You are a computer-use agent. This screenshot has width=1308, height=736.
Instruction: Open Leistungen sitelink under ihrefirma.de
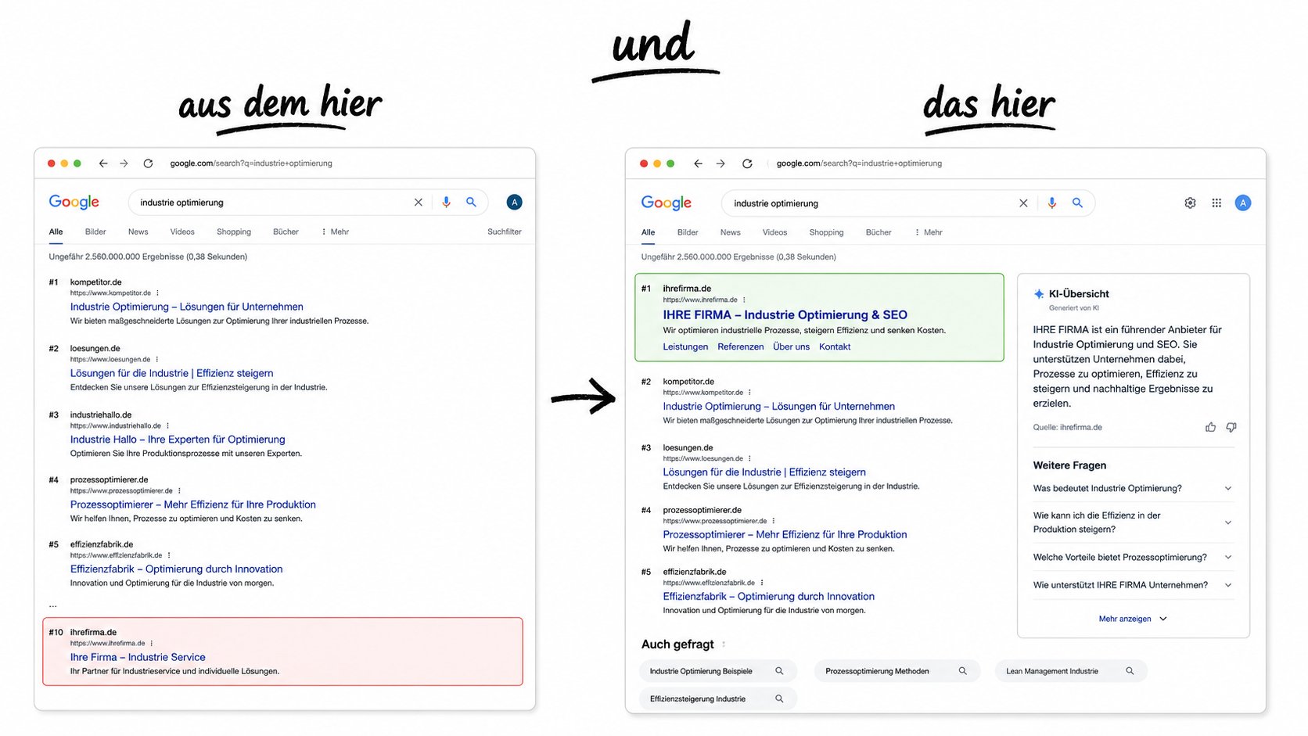click(x=685, y=346)
